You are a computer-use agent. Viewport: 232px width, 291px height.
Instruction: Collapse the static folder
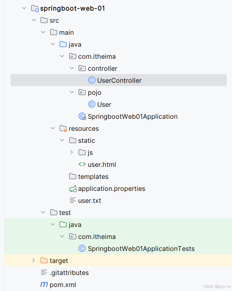coord(62,140)
